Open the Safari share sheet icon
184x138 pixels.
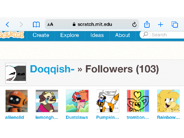(x=147, y=24)
